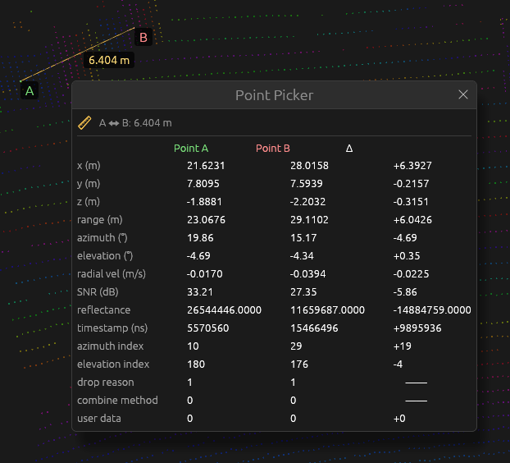The height and width of the screenshot is (463, 510).
Task: Click Point A z value -1.8881
Action: [x=204, y=202]
